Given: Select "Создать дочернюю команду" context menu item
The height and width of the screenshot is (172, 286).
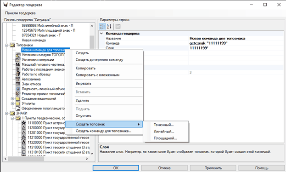Looking at the screenshot, I should tap(100, 60).
